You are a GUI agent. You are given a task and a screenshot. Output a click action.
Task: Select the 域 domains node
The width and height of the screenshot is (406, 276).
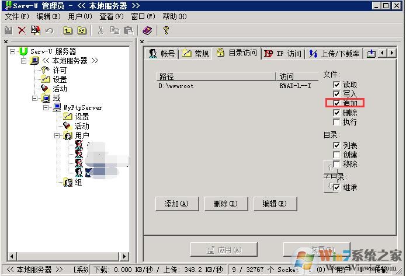tap(56, 98)
